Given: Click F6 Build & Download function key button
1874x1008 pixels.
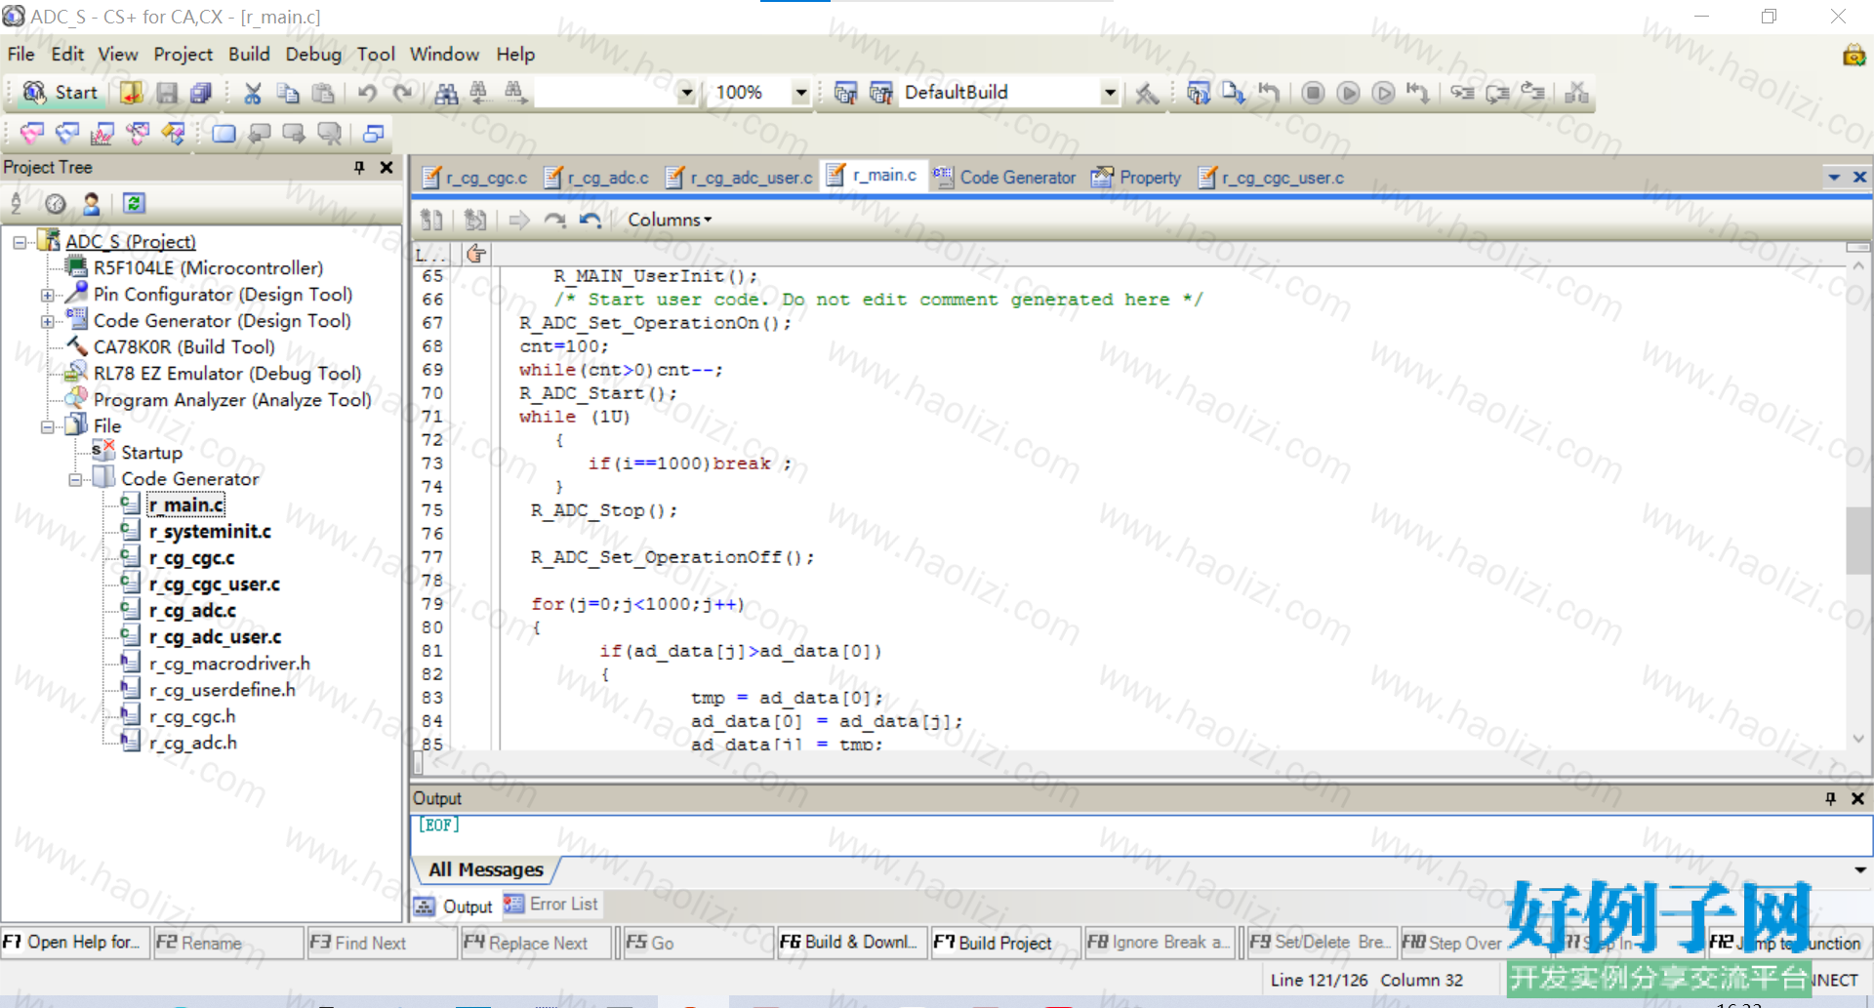Looking at the screenshot, I should pos(851,943).
